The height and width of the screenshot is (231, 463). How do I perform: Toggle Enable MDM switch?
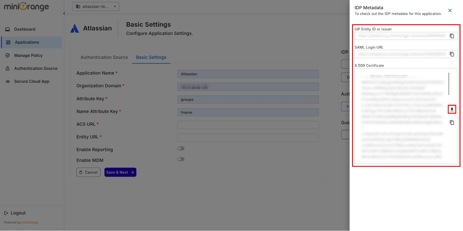pos(181,159)
